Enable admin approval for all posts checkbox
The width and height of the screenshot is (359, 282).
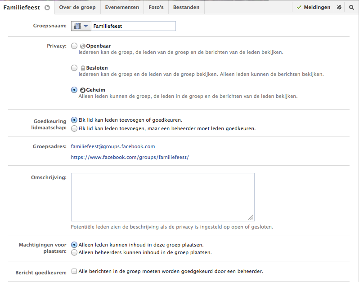(x=74, y=272)
